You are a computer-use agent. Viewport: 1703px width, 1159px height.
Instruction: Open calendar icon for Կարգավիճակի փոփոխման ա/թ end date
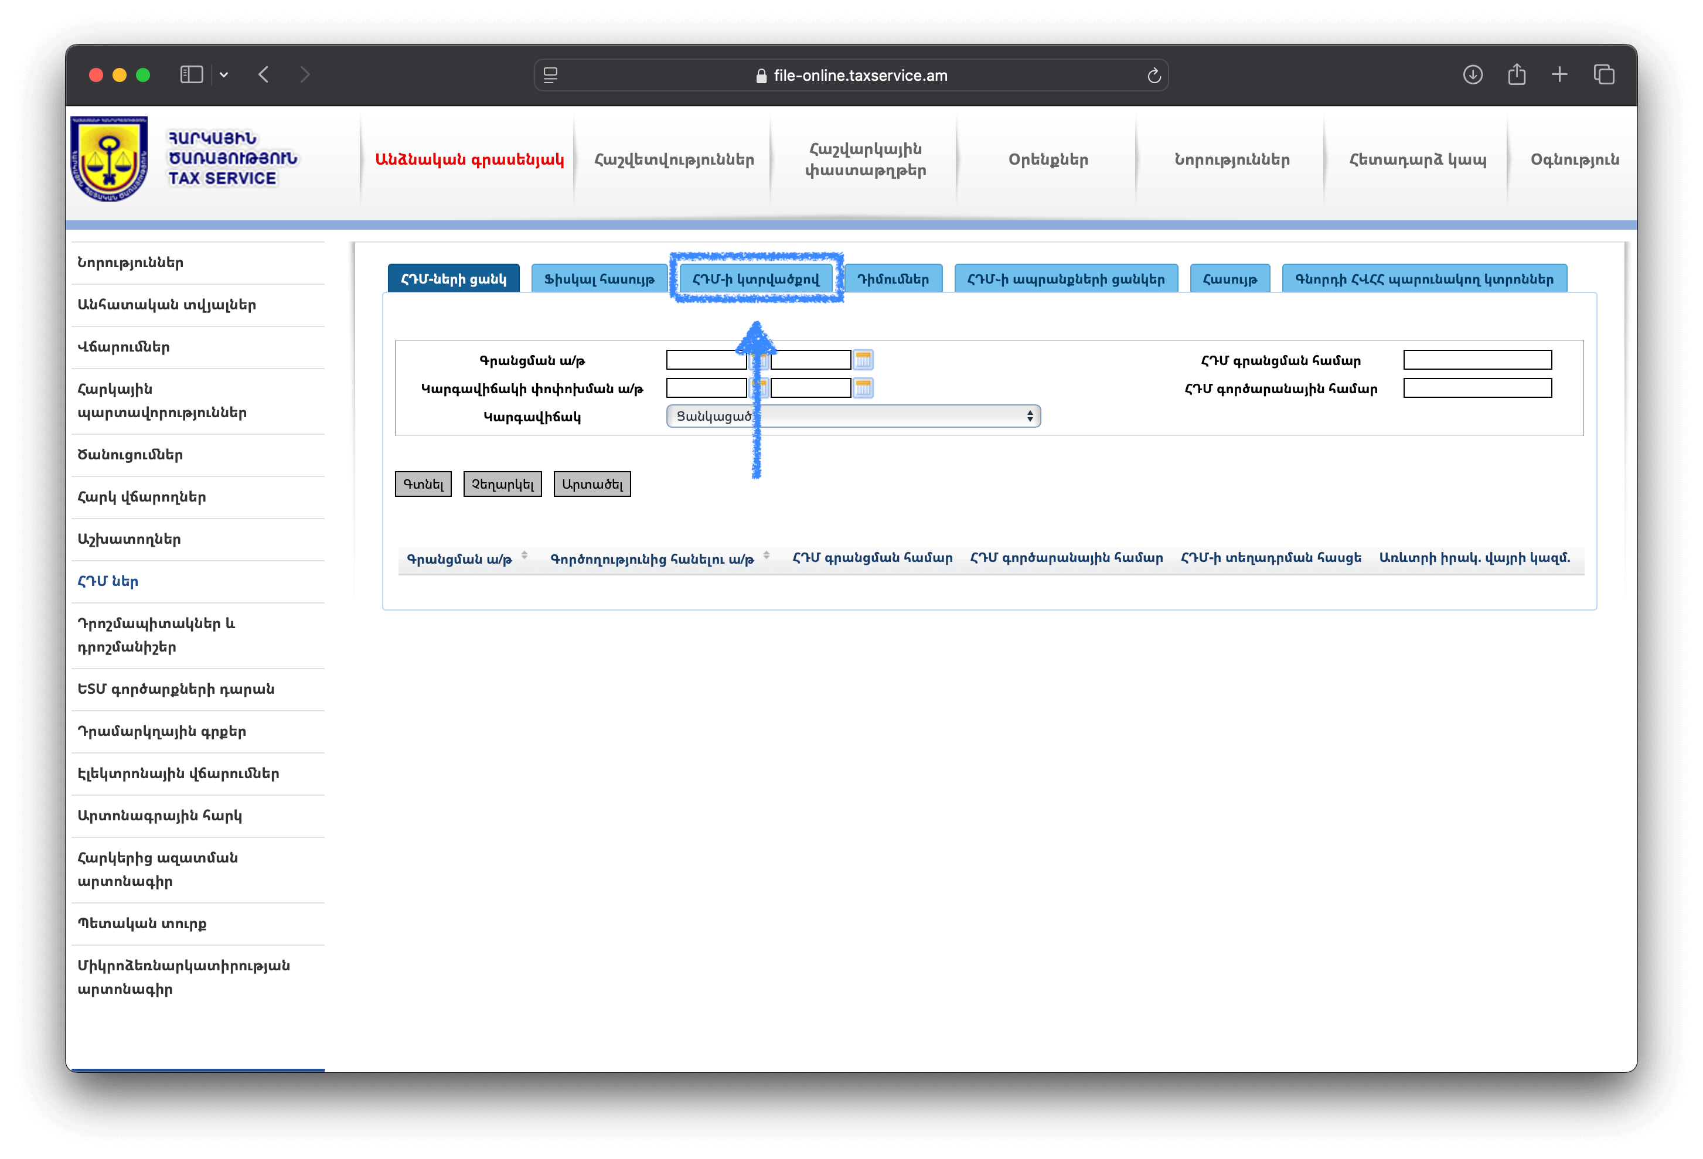863,387
